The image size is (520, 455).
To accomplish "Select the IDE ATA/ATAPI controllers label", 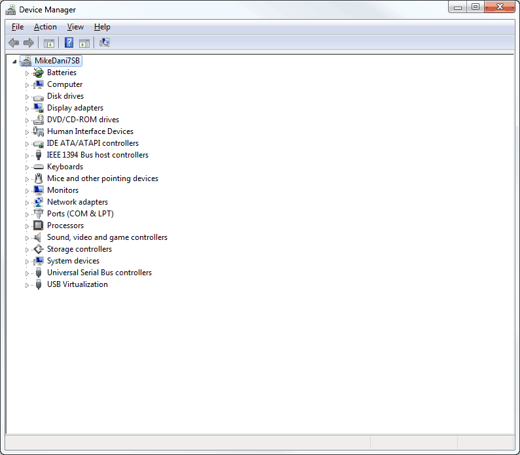I will (92, 143).
